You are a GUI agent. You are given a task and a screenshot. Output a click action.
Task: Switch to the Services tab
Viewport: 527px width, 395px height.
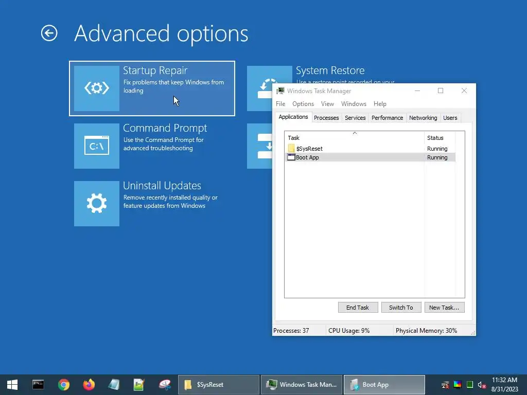(355, 118)
